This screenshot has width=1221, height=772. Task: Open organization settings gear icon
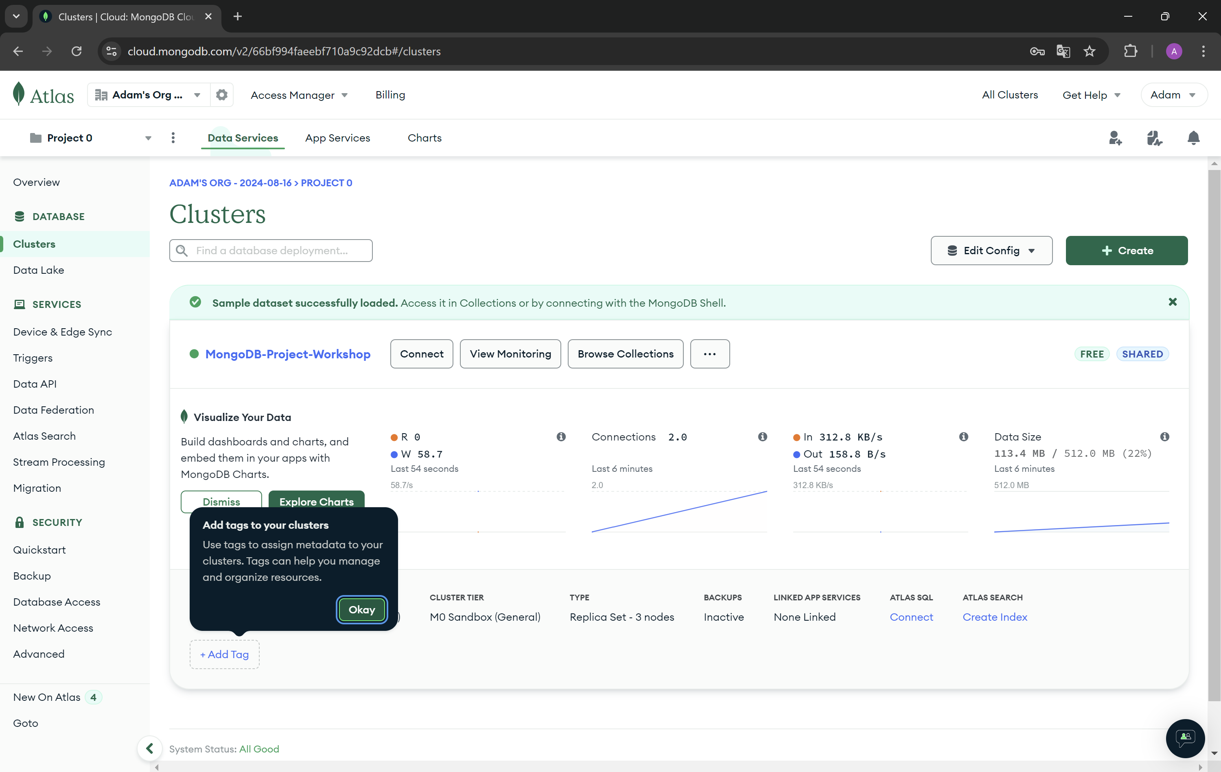(221, 95)
